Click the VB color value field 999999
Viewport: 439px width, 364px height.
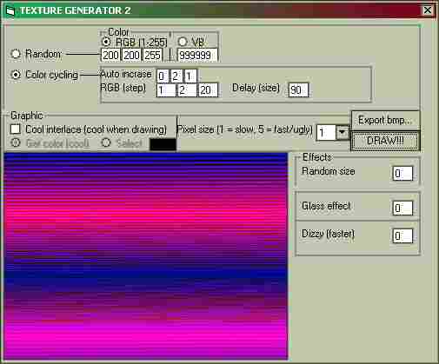[x=197, y=55]
